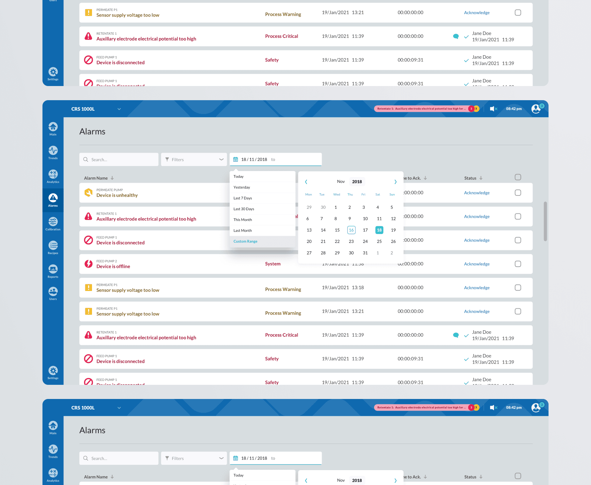Select Yesterday date preset
The image size is (591, 485).
click(263, 187)
